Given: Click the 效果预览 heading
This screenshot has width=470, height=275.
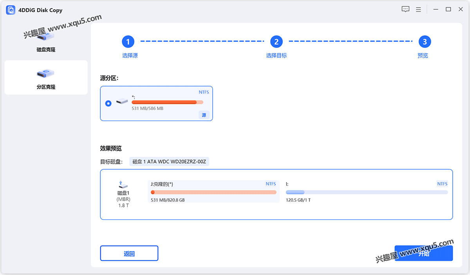Looking at the screenshot, I should (x=111, y=148).
